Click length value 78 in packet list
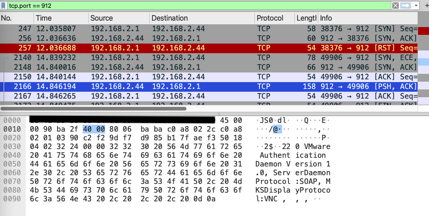The width and height of the screenshot is (429, 216). pyautogui.click(x=311, y=58)
